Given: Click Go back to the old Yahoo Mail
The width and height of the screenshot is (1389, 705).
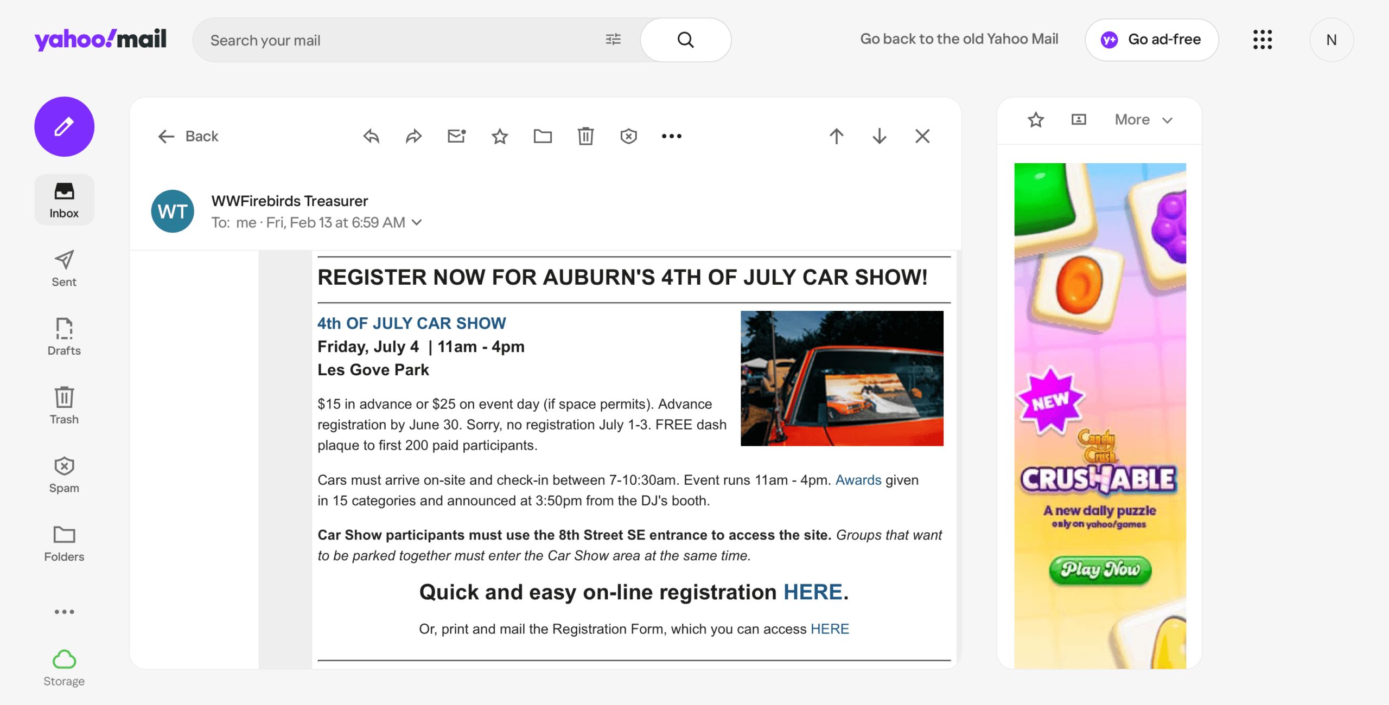Looking at the screenshot, I should point(959,39).
